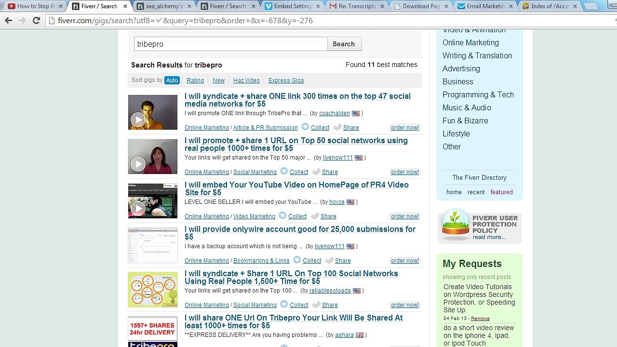Switch to the Email Marketing tab
617x347 pixels.
[x=484, y=6]
